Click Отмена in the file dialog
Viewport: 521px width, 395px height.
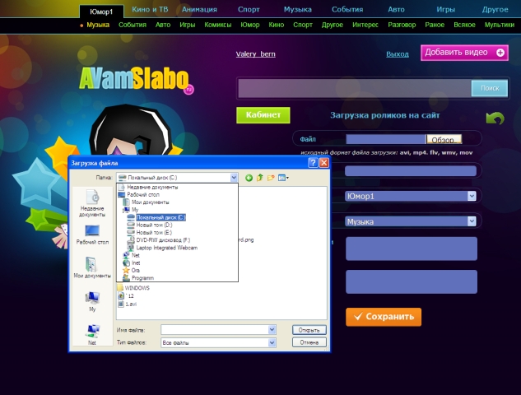coord(309,342)
